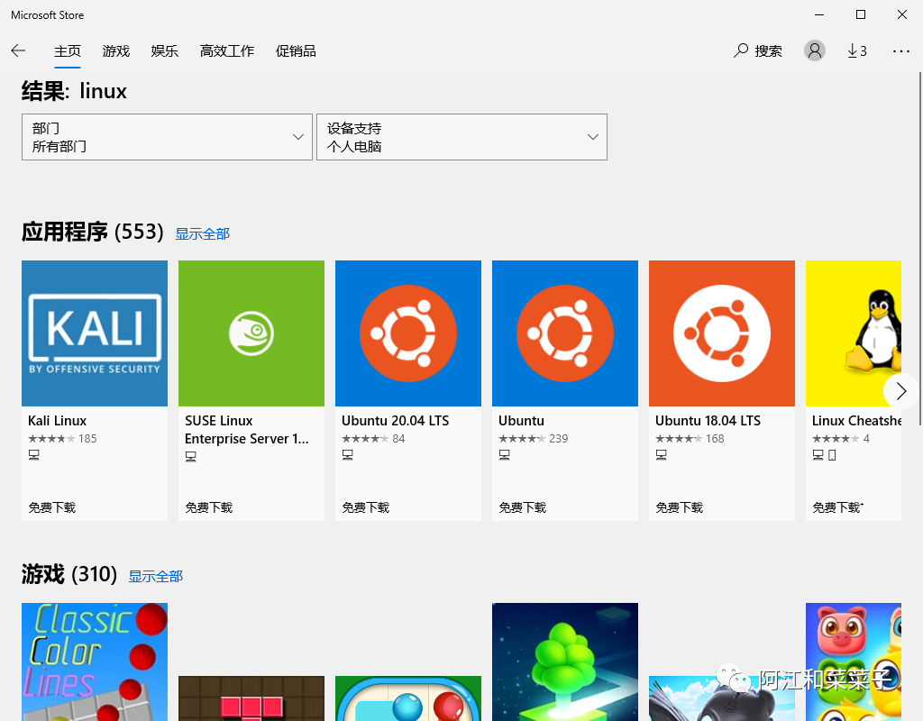Open the bubble ball game tile
This screenshot has height=721, width=923.
click(408, 698)
